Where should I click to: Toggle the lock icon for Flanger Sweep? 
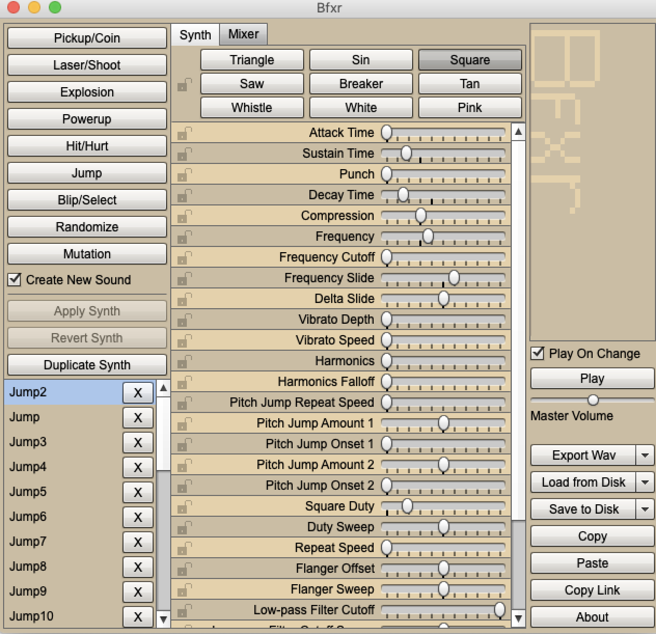tap(184, 590)
